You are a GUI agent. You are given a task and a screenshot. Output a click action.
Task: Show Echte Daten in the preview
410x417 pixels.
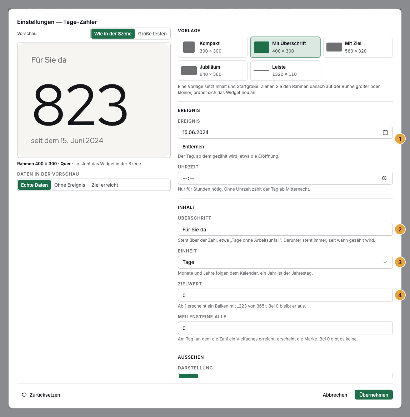pos(34,185)
